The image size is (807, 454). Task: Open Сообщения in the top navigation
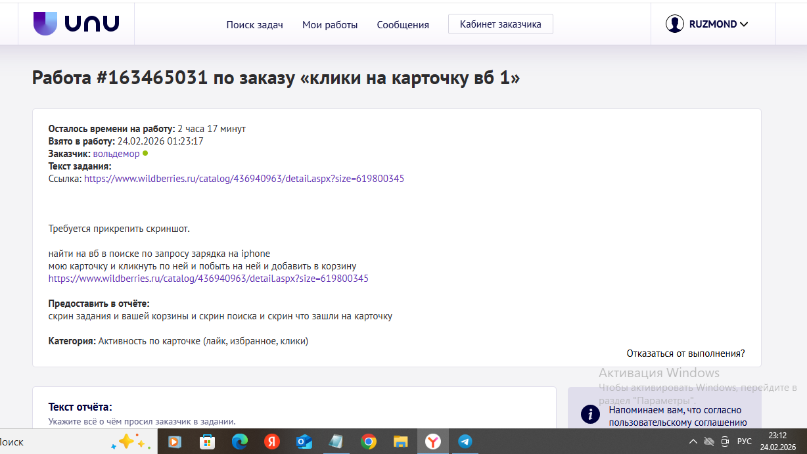[403, 25]
